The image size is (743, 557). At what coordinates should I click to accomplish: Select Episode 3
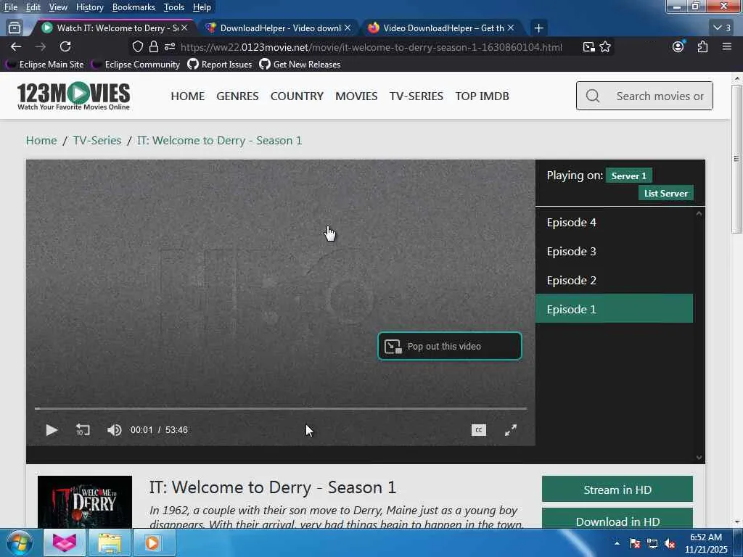point(614,251)
